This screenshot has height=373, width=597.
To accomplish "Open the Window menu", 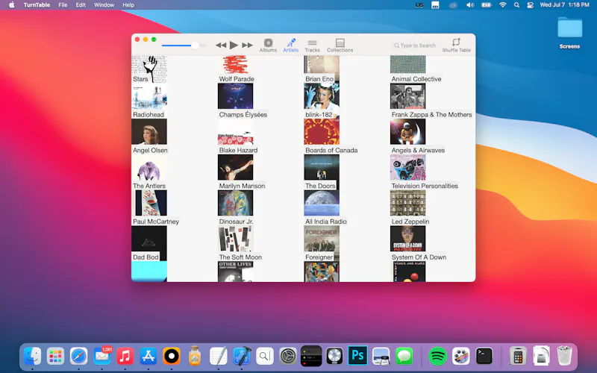I will (x=104, y=5).
